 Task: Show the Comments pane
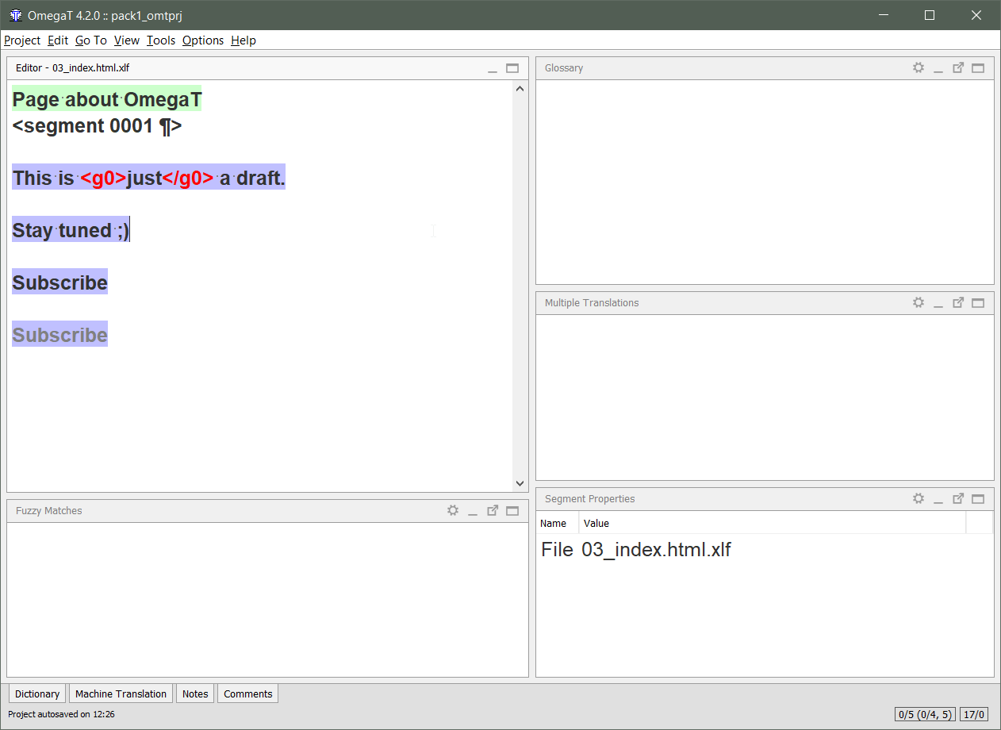(248, 693)
